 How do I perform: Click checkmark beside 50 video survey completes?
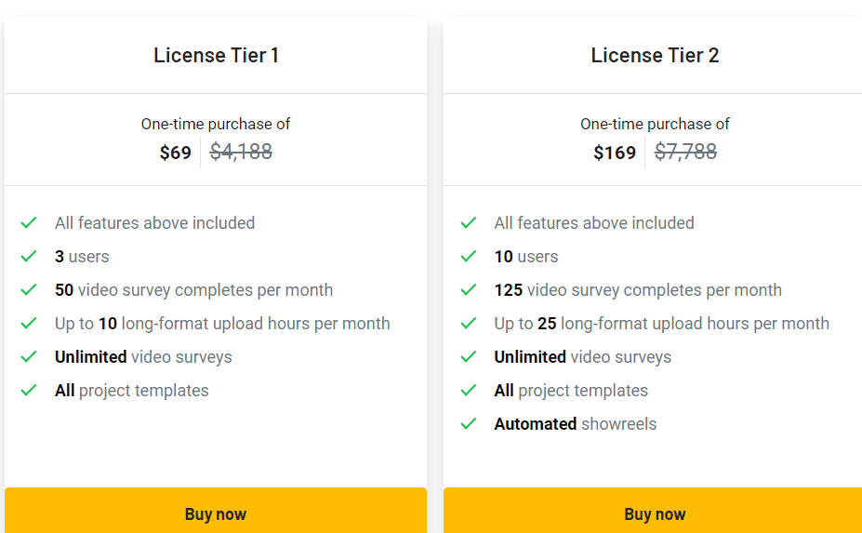point(29,290)
